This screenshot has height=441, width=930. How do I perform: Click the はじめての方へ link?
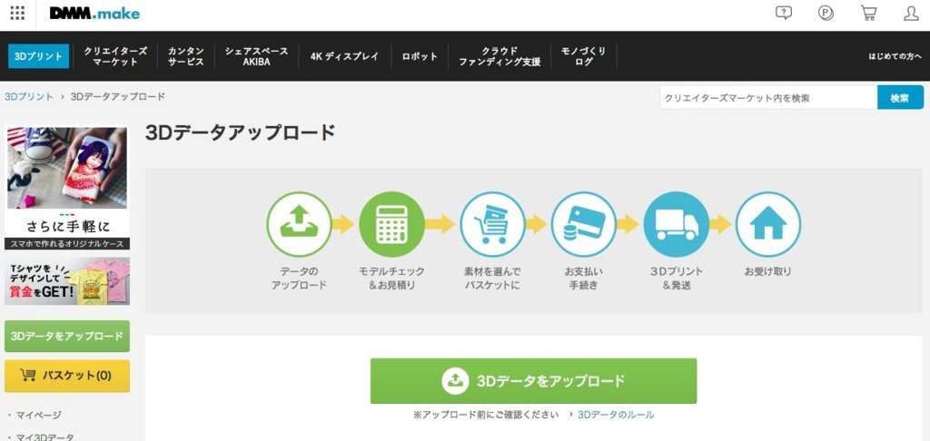pos(895,56)
